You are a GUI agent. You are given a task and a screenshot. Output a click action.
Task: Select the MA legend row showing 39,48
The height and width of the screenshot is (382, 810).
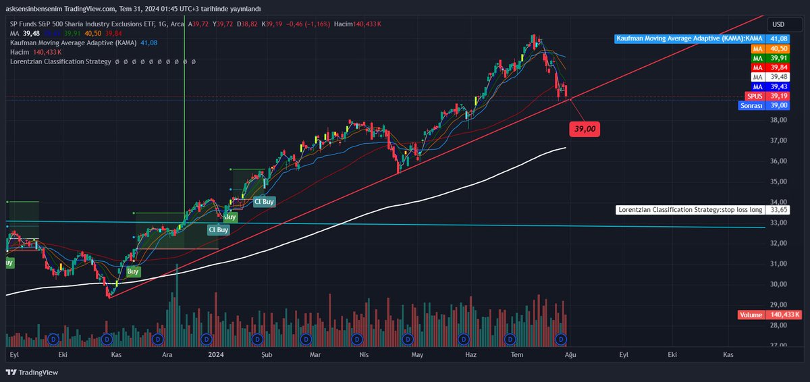pyautogui.click(x=65, y=33)
